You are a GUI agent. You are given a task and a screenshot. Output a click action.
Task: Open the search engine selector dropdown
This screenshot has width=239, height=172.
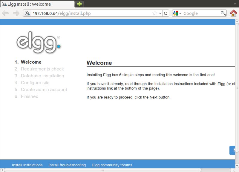(x=180, y=13)
